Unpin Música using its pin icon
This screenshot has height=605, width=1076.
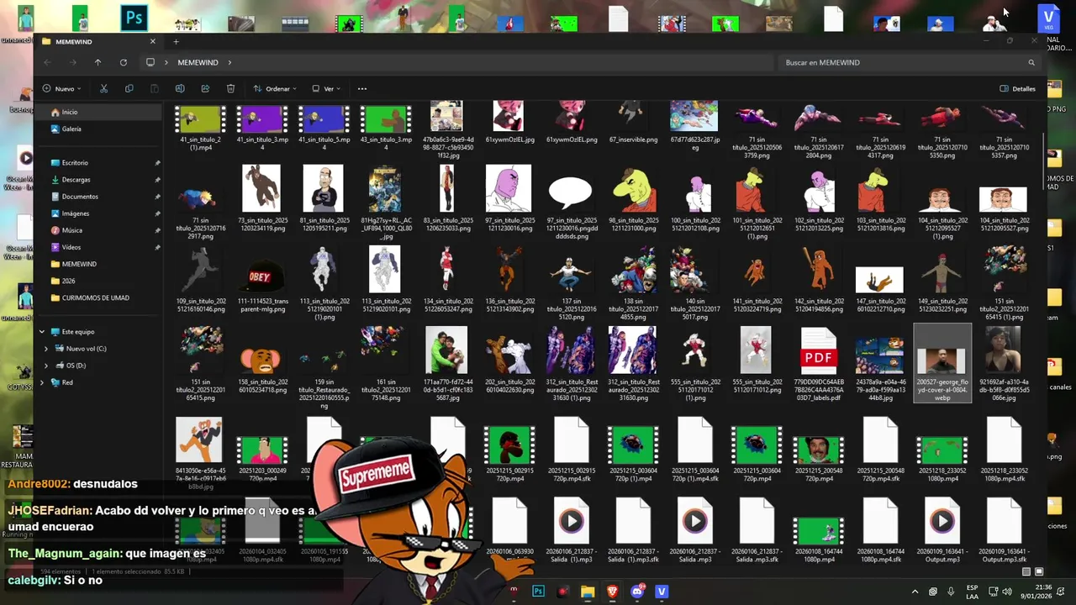click(157, 230)
